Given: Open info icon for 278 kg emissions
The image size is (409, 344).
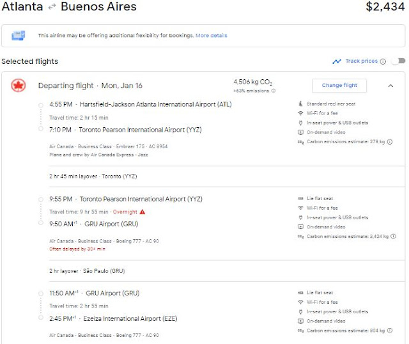Looking at the screenshot, I should coord(390,142).
